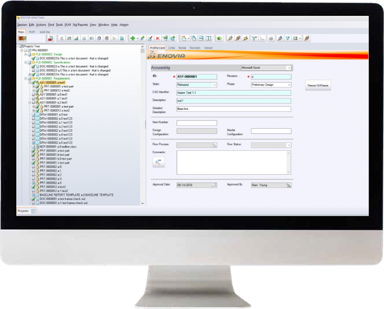Image resolution: width=384 pixels, height=309 pixels.
Task: Click the edit pencil icon beside red X
Action: tap(150, 38)
